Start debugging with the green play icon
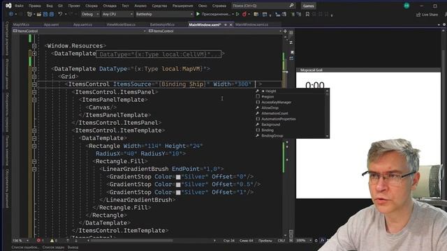This screenshot has height=251, width=447. 198,14
